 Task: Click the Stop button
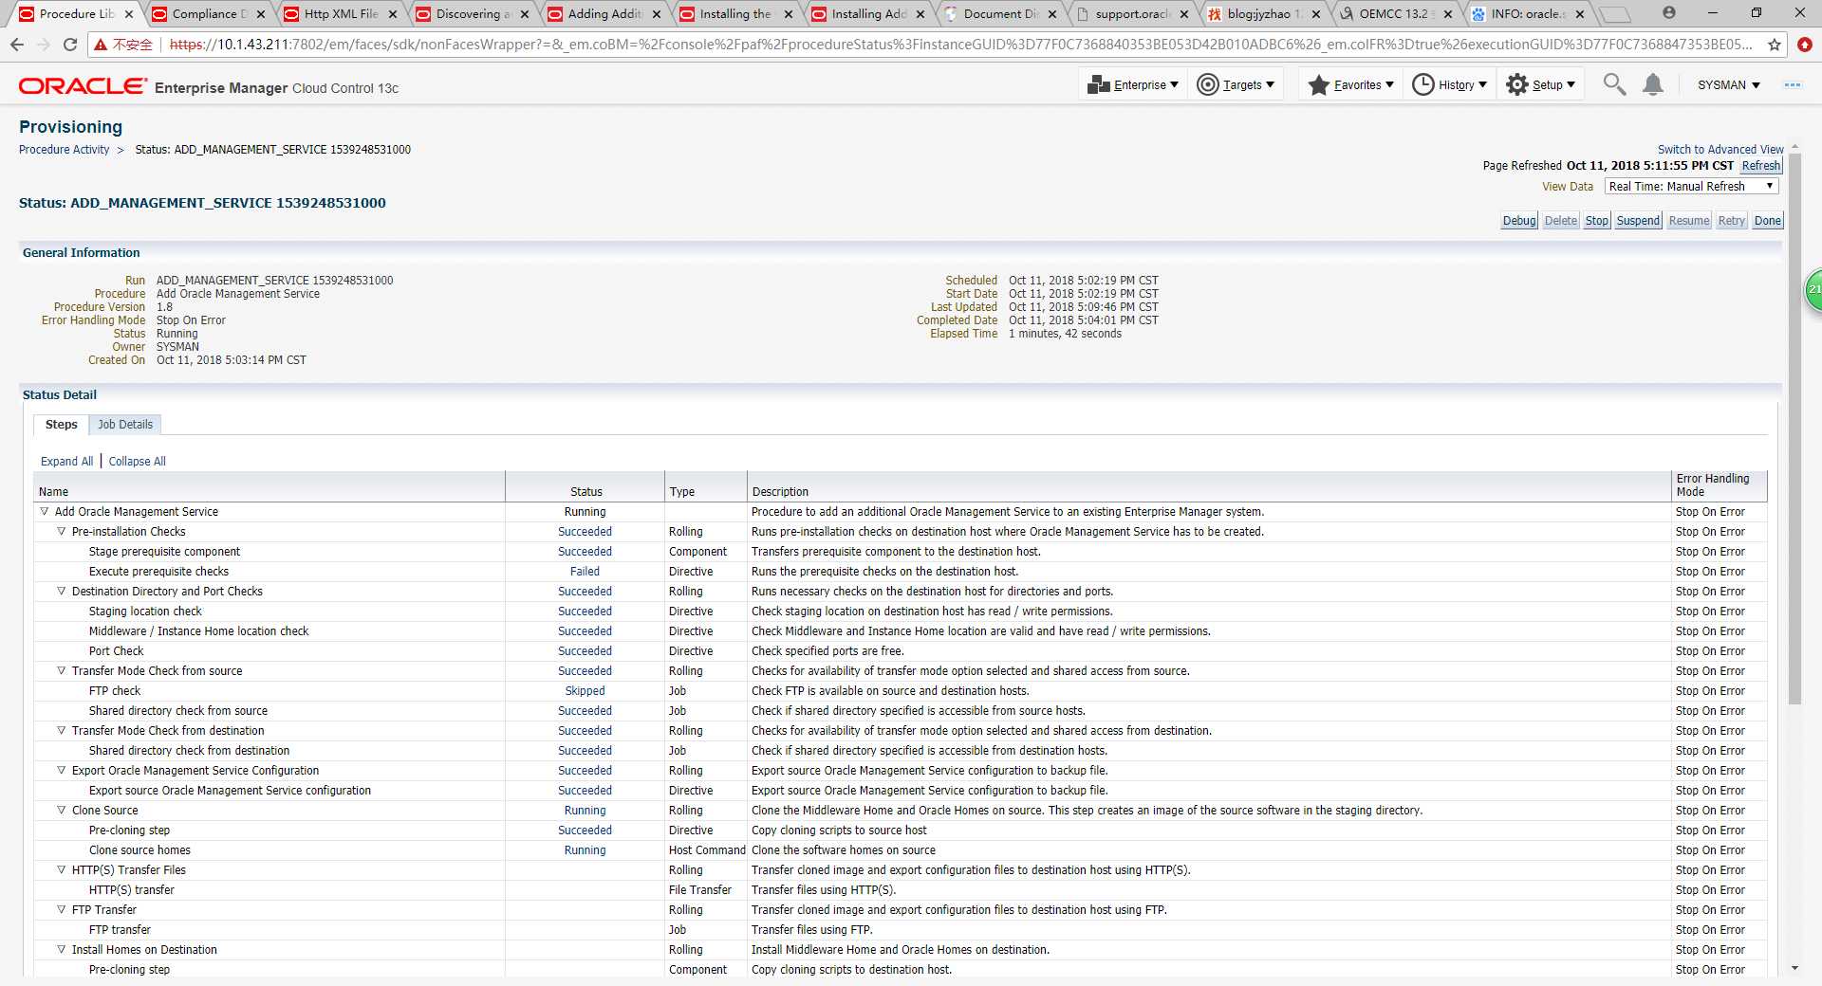1597,221
